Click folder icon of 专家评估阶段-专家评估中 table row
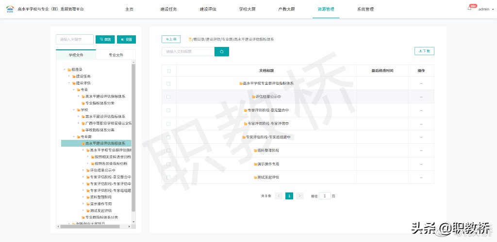Viewport: 497px width, 242px height. tap(245, 123)
